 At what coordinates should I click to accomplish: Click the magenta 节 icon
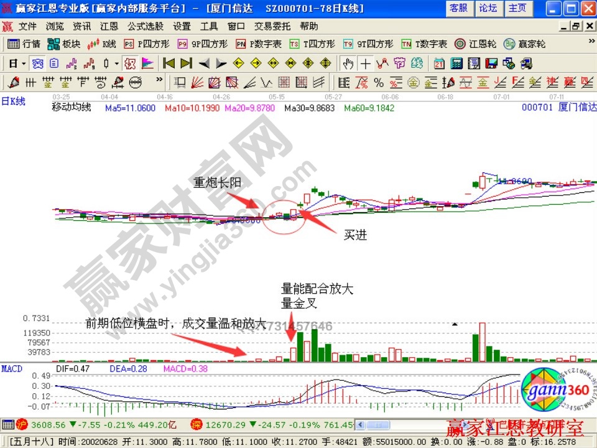coord(399,63)
